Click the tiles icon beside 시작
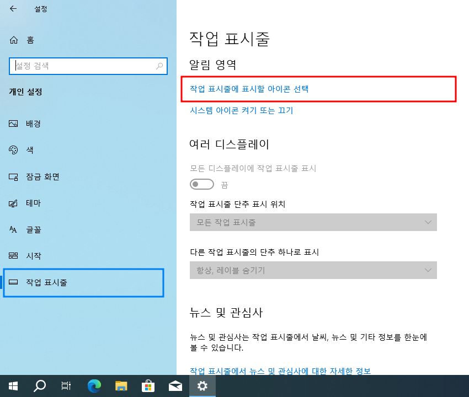 pyautogui.click(x=13, y=256)
